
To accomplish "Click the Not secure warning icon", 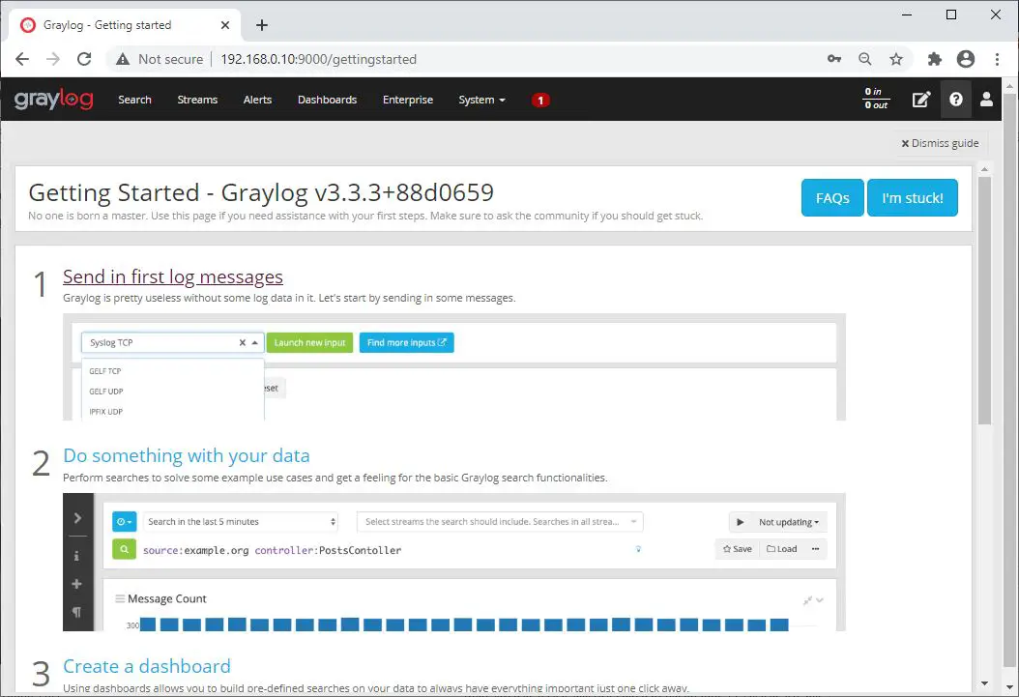I will [x=123, y=59].
